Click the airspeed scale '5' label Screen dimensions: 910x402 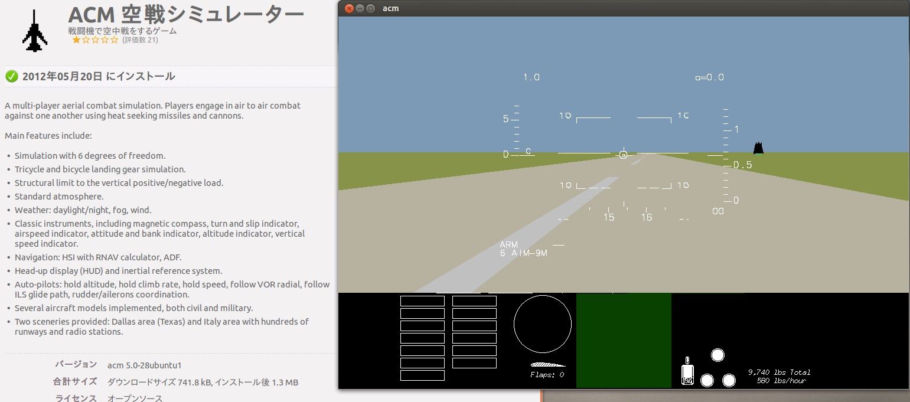505,119
